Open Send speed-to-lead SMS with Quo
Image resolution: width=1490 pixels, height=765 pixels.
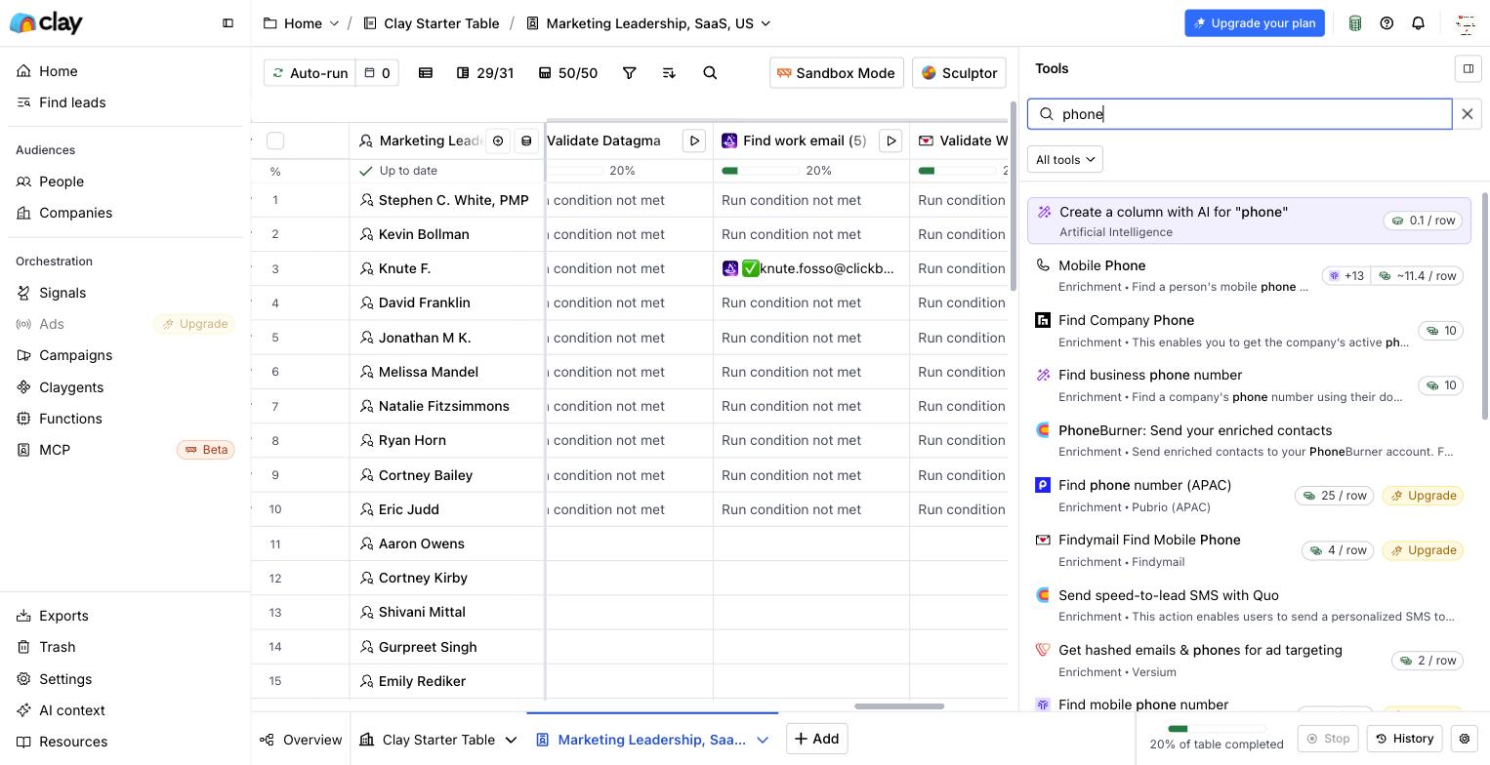pos(1249,605)
